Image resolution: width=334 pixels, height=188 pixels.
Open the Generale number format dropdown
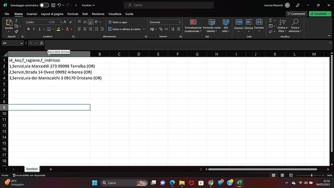point(179,22)
